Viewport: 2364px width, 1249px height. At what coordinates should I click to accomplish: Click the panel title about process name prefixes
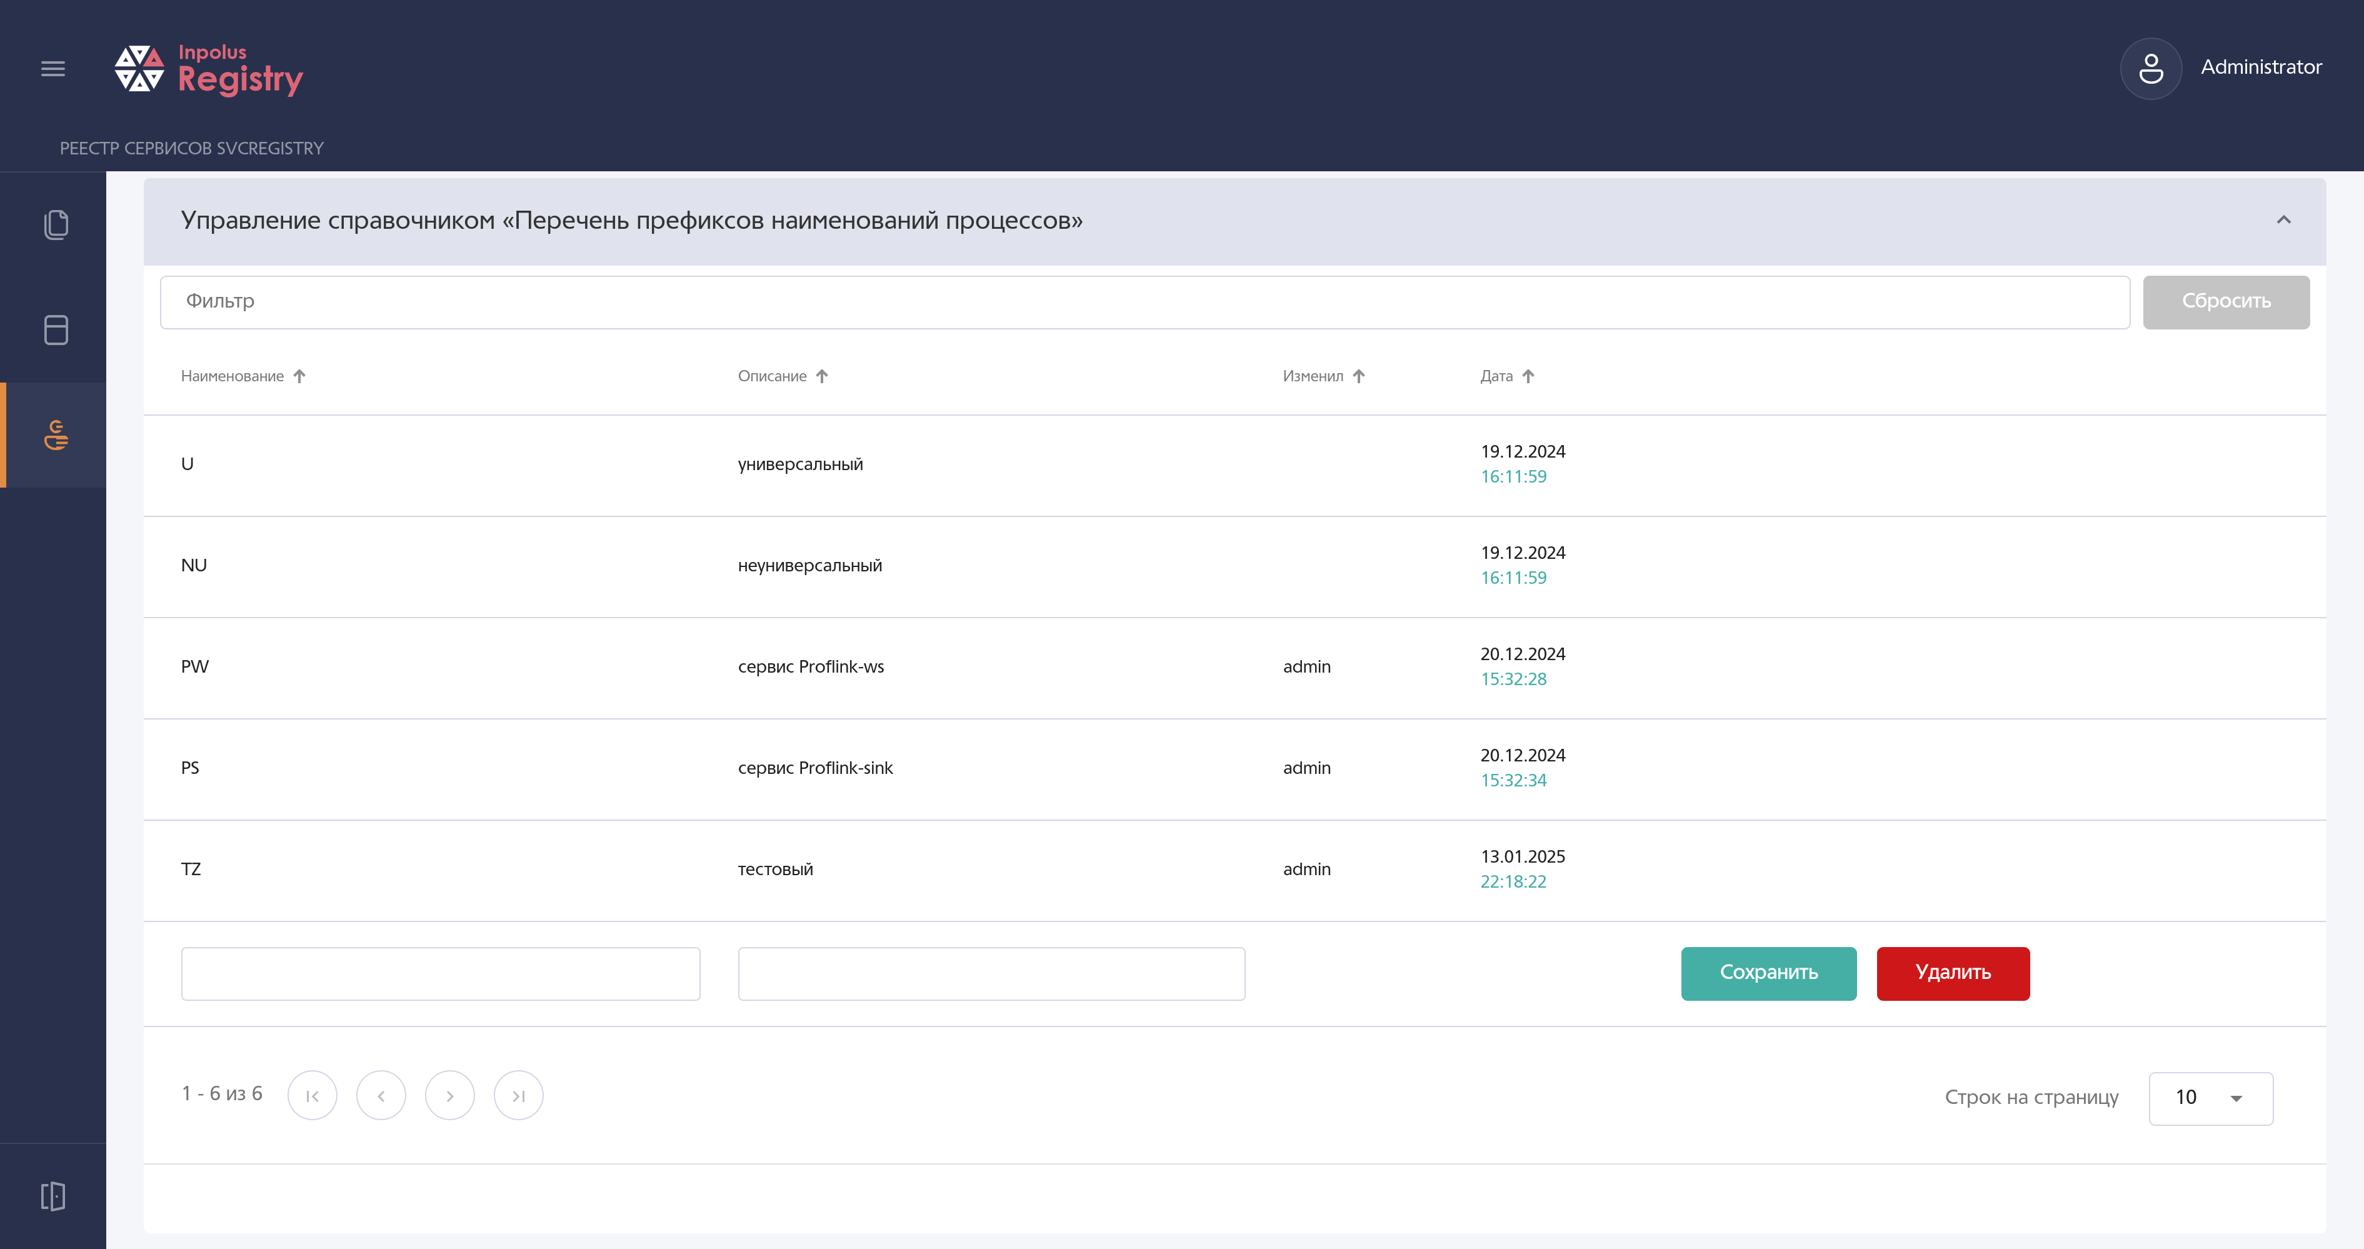(x=631, y=220)
